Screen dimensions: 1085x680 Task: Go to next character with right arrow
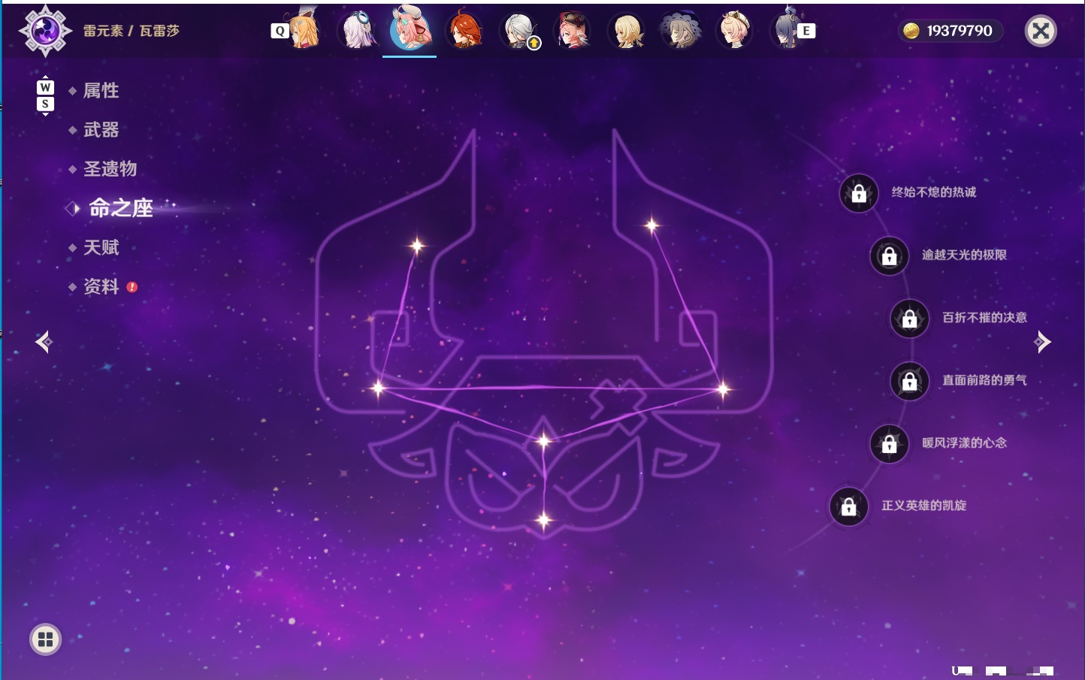click(x=1041, y=342)
